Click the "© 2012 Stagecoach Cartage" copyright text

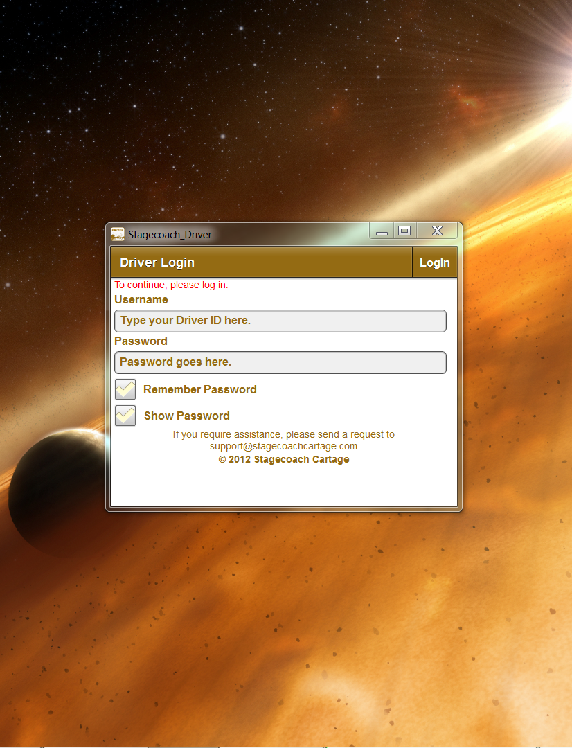pyautogui.click(x=284, y=459)
